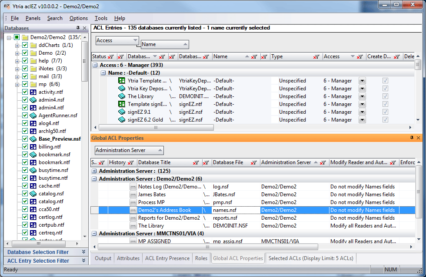Image resolution: width=426 pixels, height=277 pixels.
Task: Uncheck the catalog.nsf checkbox
Action: (x=25, y=194)
